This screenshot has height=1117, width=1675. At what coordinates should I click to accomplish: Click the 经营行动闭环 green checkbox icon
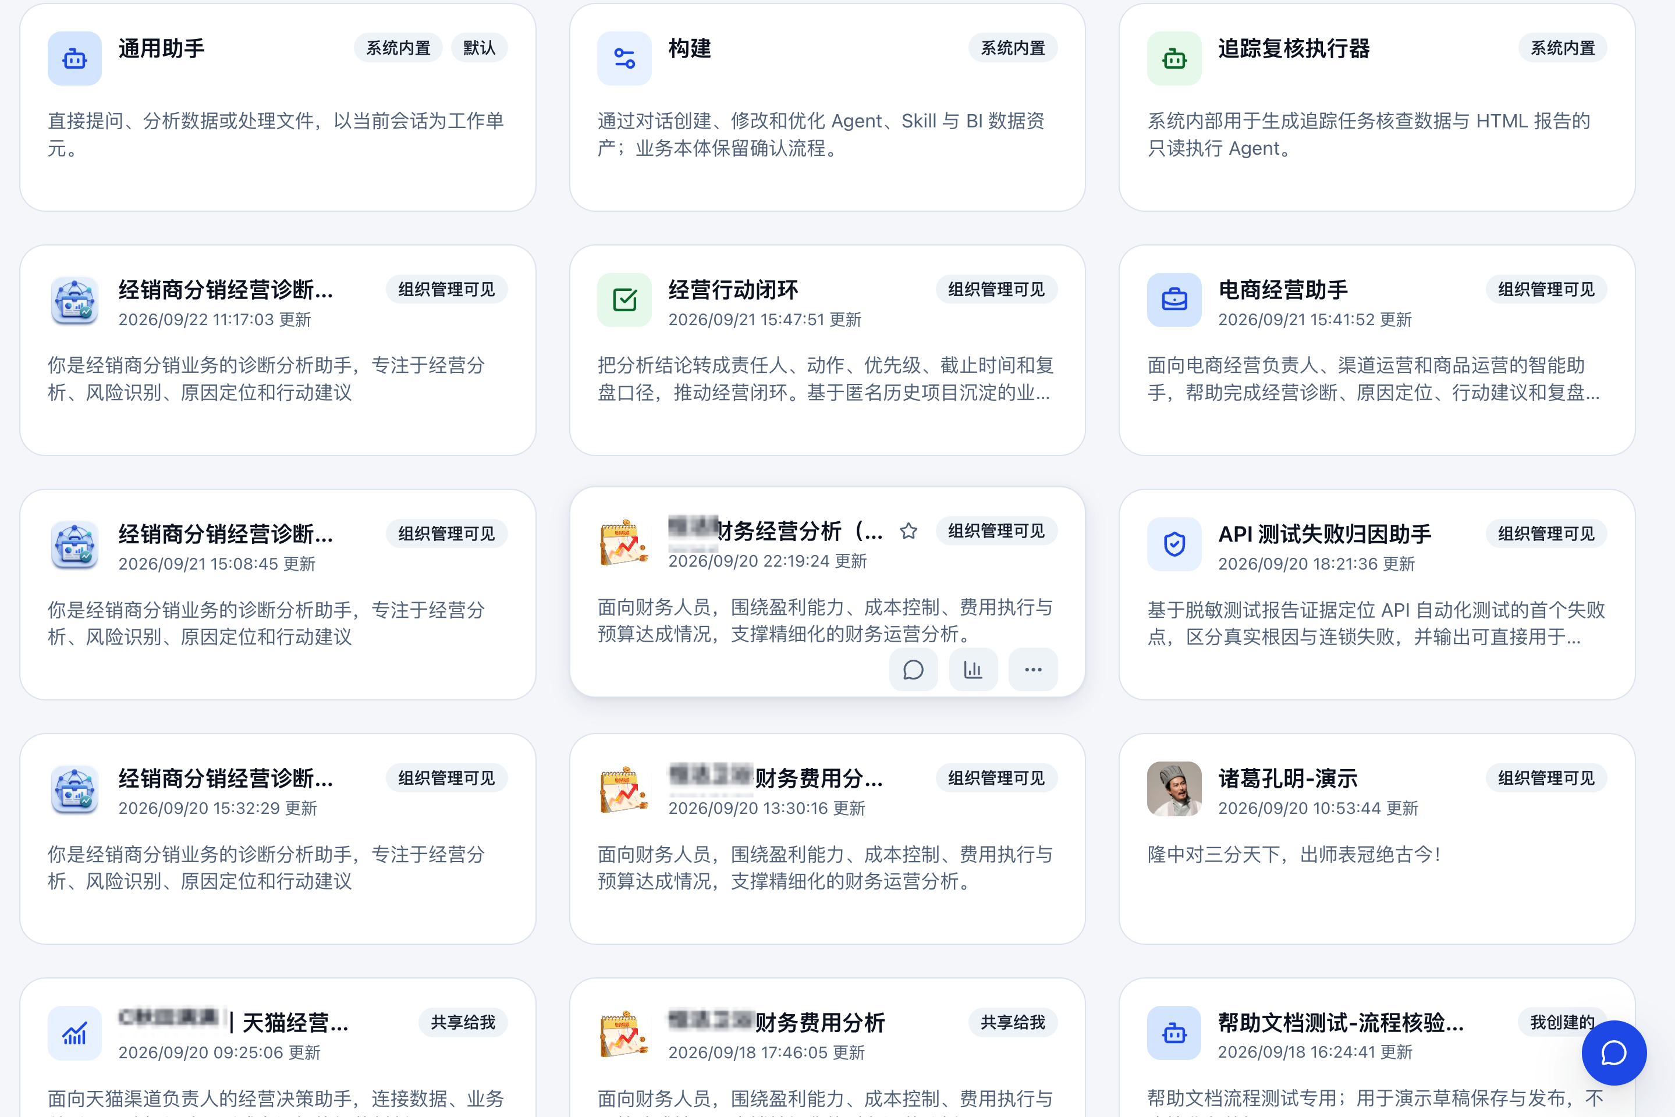pos(624,300)
